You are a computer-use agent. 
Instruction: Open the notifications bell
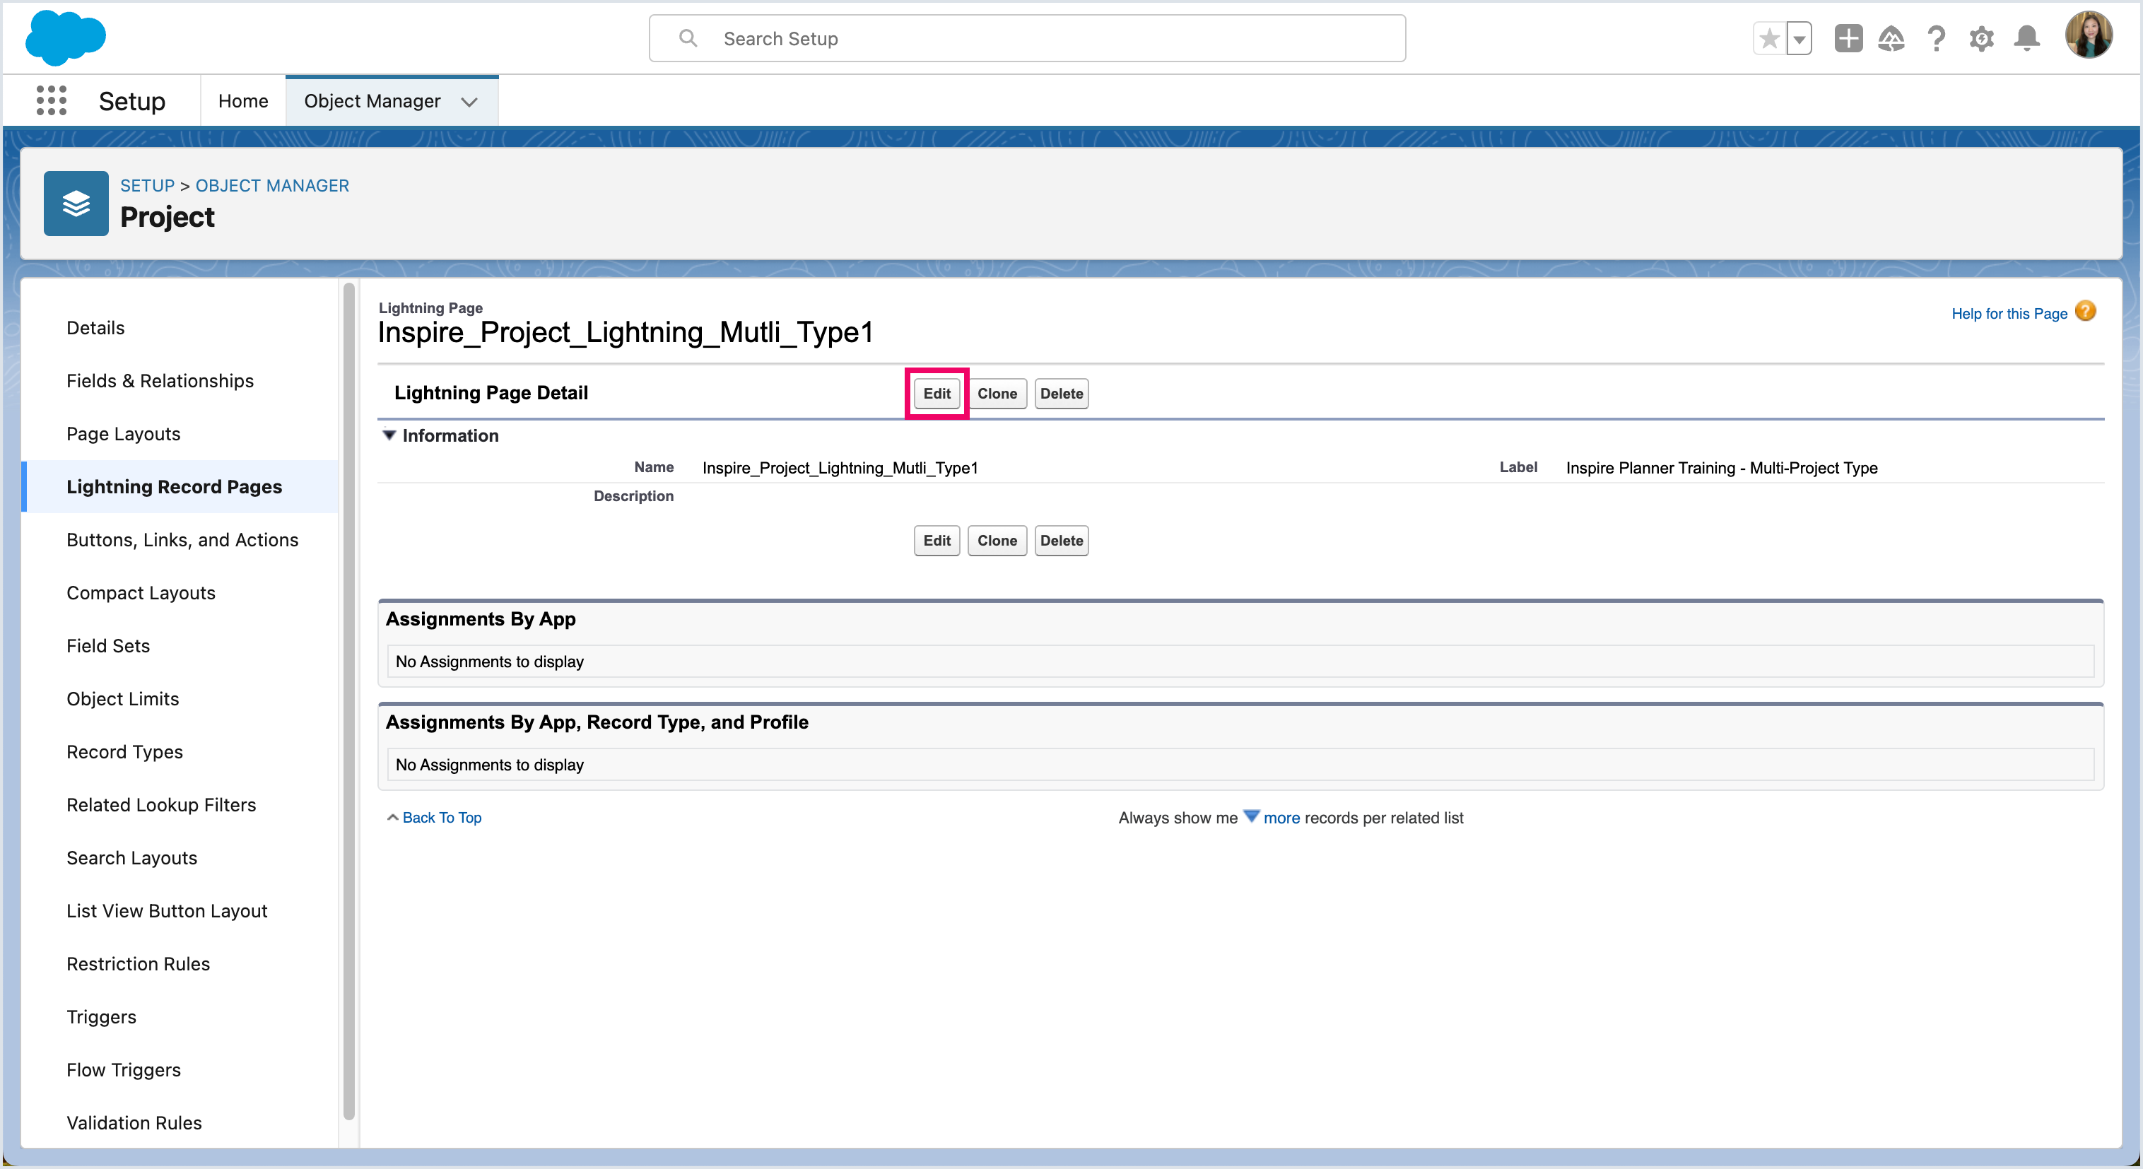(2026, 38)
